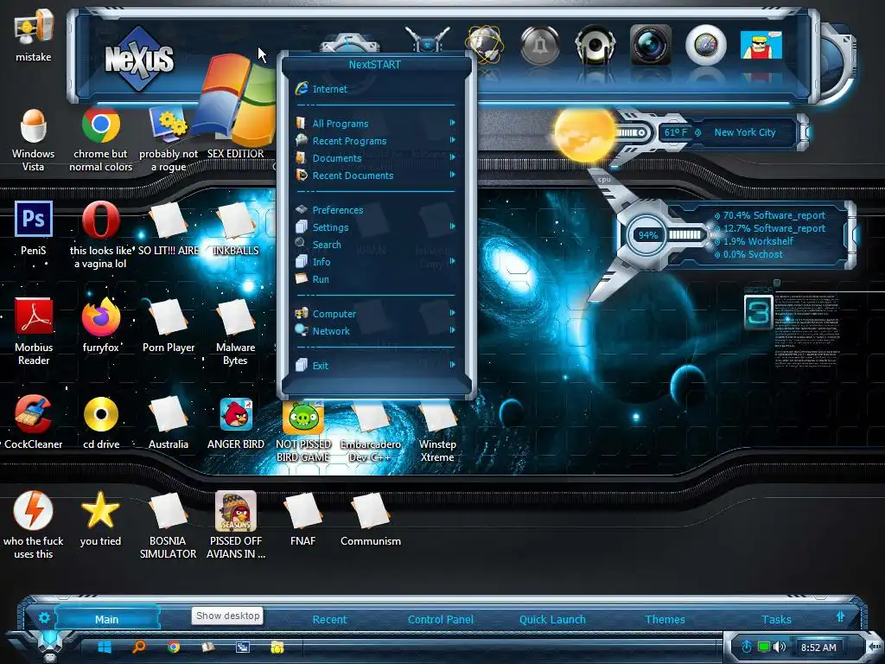Launch the ANGER BIRD game icon
The width and height of the screenshot is (885, 664).
(236, 414)
